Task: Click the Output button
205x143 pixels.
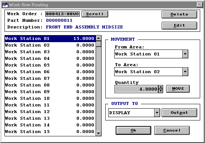Action: coord(179,112)
